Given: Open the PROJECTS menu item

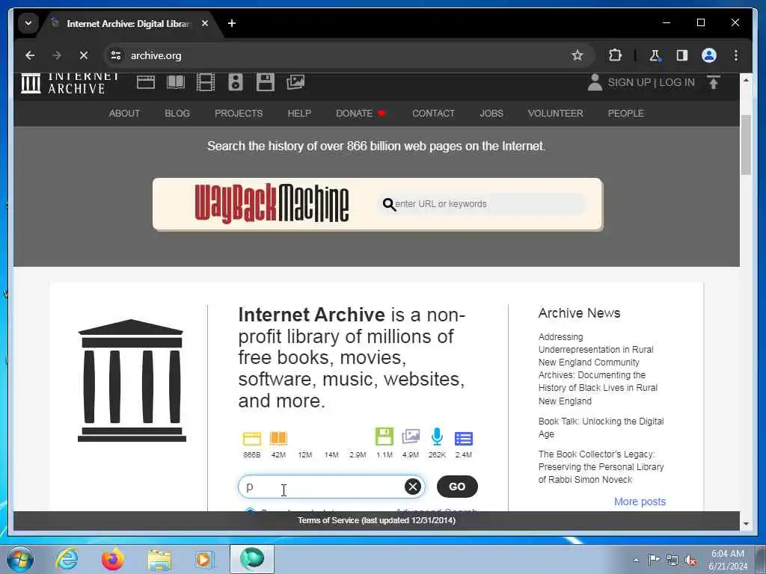Looking at the screenshot, I should (x=239, y=114).
